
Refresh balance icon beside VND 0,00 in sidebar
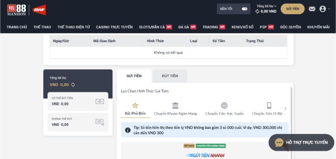click(x=73, y=85)
